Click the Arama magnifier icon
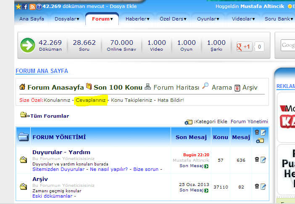Screen dimensions: 295x204 point(205,86)
